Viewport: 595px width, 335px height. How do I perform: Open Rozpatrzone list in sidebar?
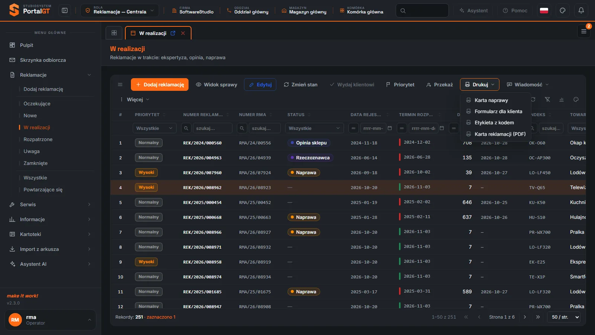[x=38, y=139]
